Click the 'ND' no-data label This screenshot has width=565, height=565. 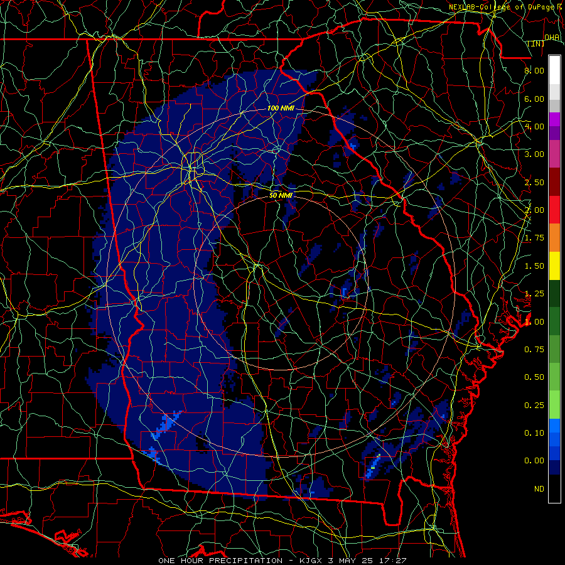click(539, 489)
